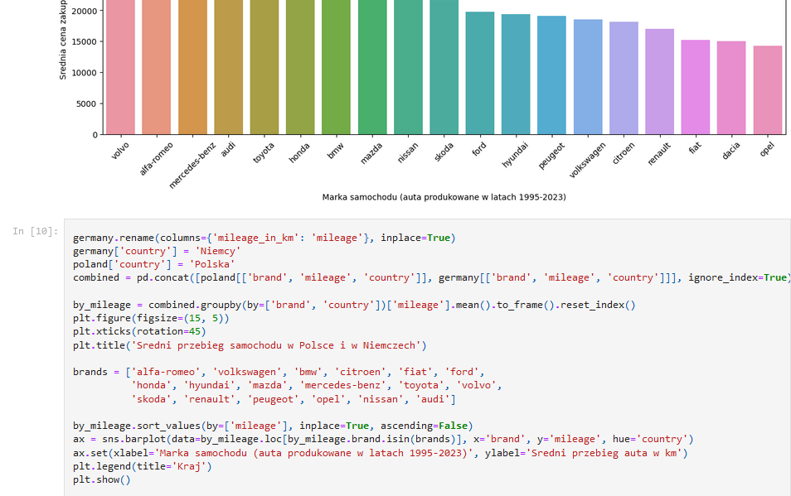Click the sns.barplot code line

[382, 439]
